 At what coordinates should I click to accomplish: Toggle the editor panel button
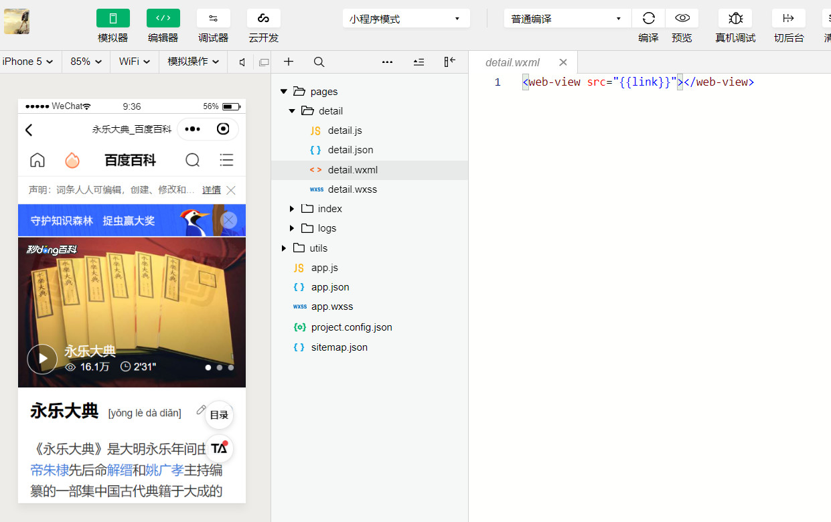[x=163, y=18]
